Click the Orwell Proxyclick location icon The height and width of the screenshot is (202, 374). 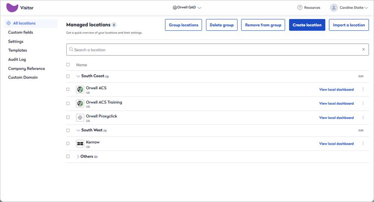tap(80, 117)
